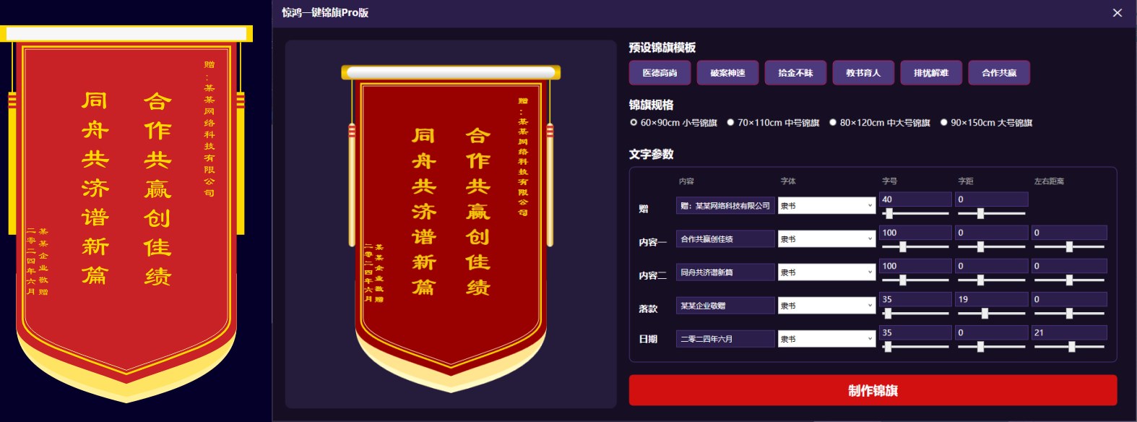Click the 日期 row 字距 value box
1137x422 pixels.
(x=991, y=332)
